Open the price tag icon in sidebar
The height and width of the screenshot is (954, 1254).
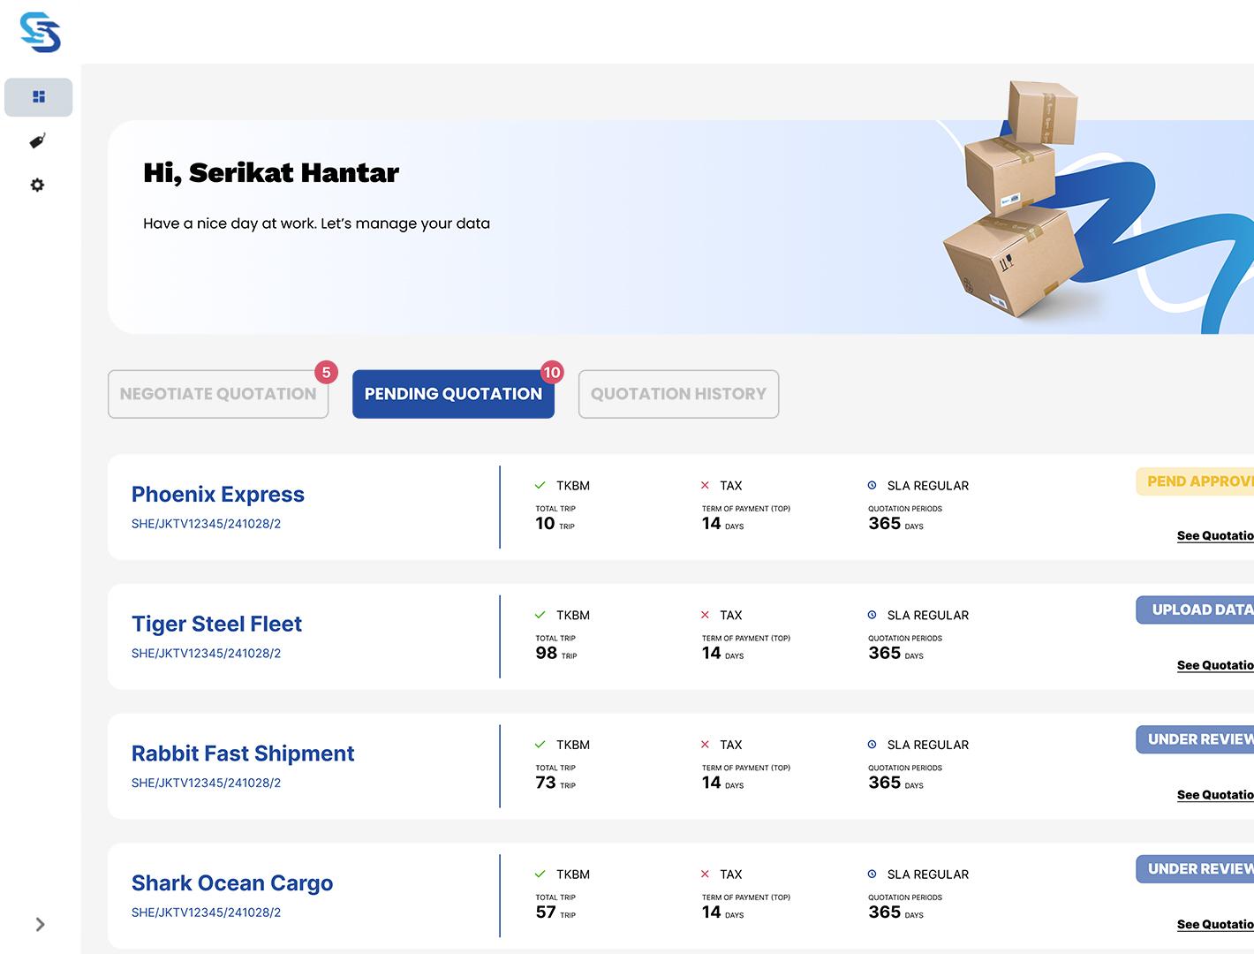click(x=37, y=141)
